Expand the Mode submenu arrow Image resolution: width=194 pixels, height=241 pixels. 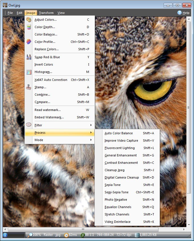[91, 140]
